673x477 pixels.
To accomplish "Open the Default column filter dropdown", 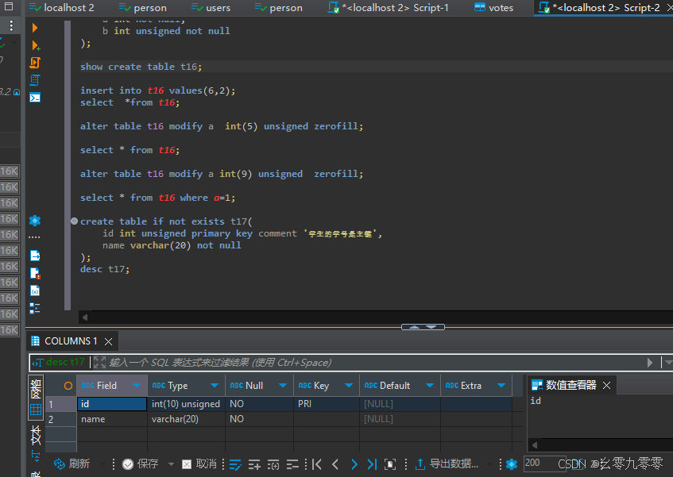I will point(429,385).
